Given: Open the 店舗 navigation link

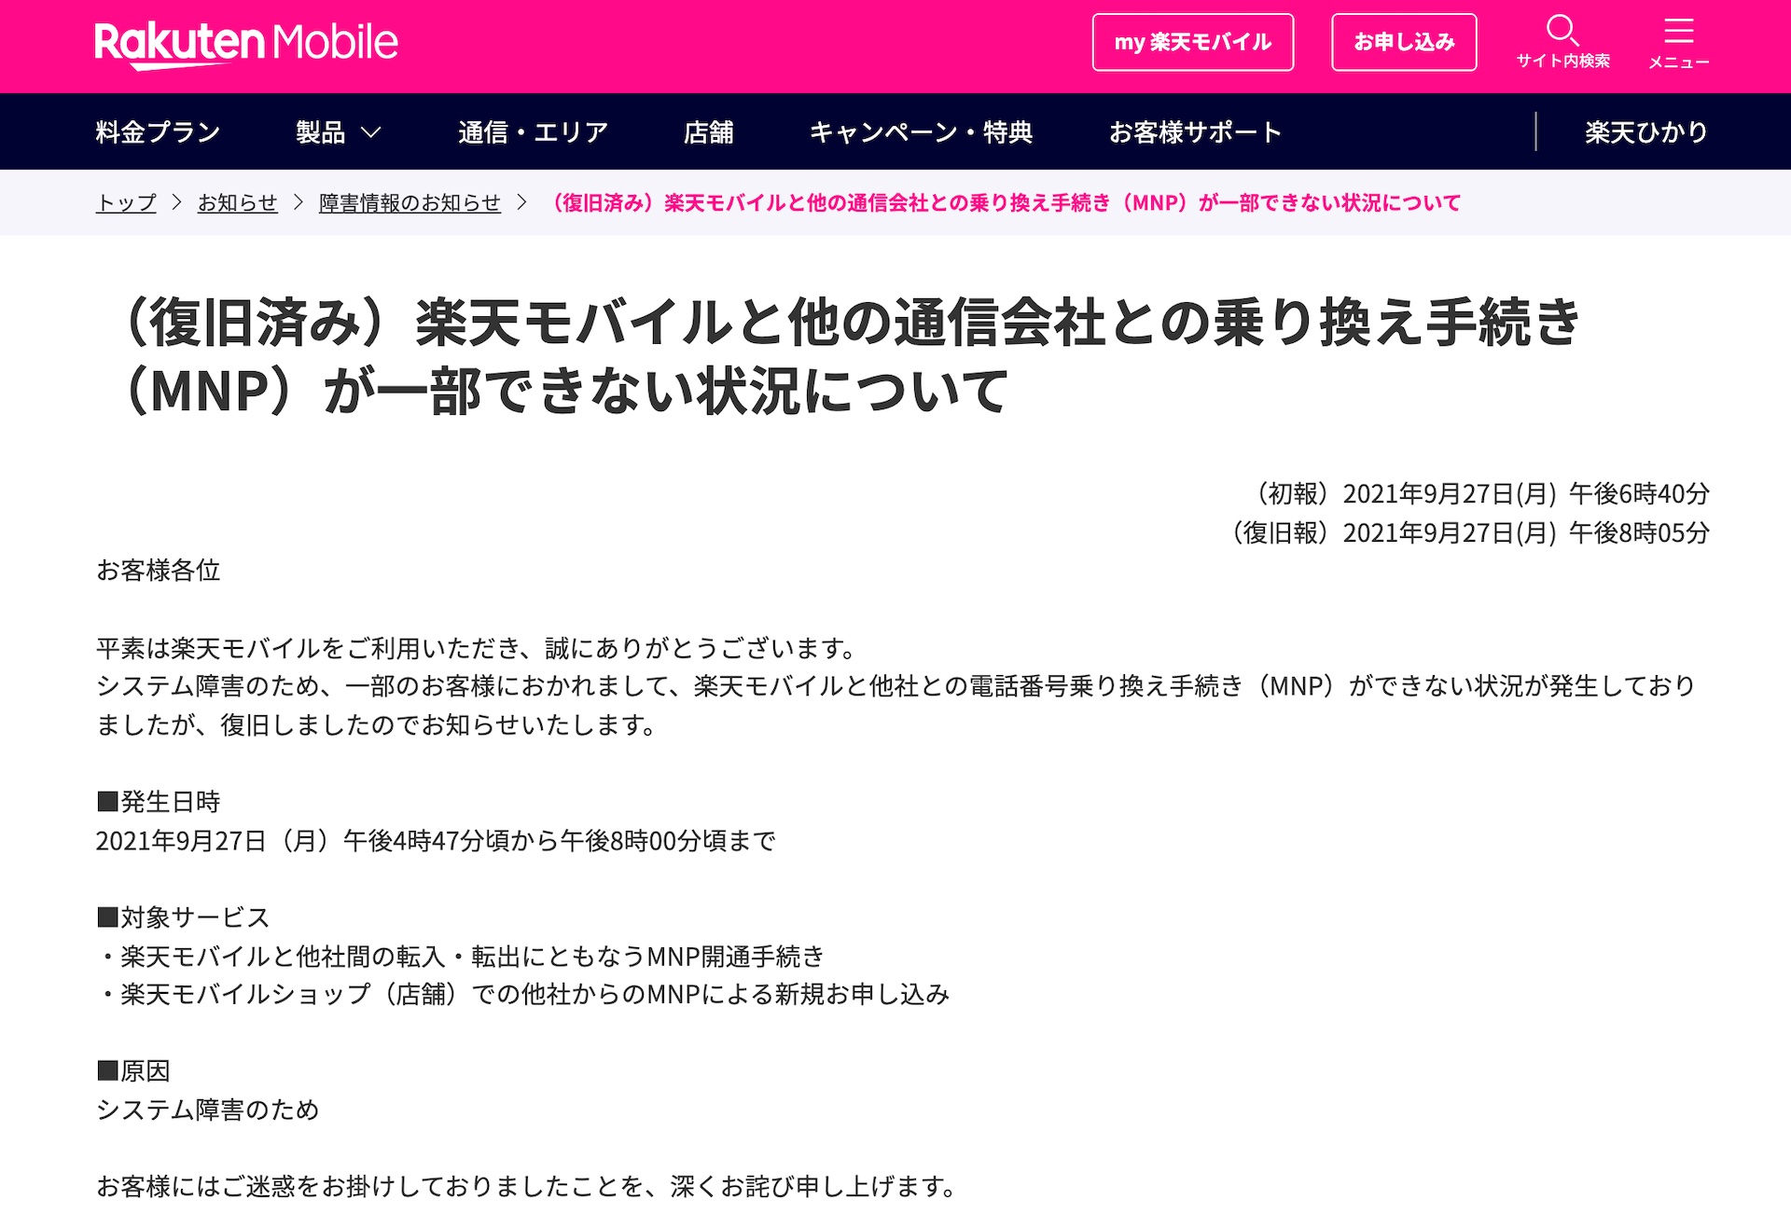Looking at the screenshot, I should coord(710,131).
